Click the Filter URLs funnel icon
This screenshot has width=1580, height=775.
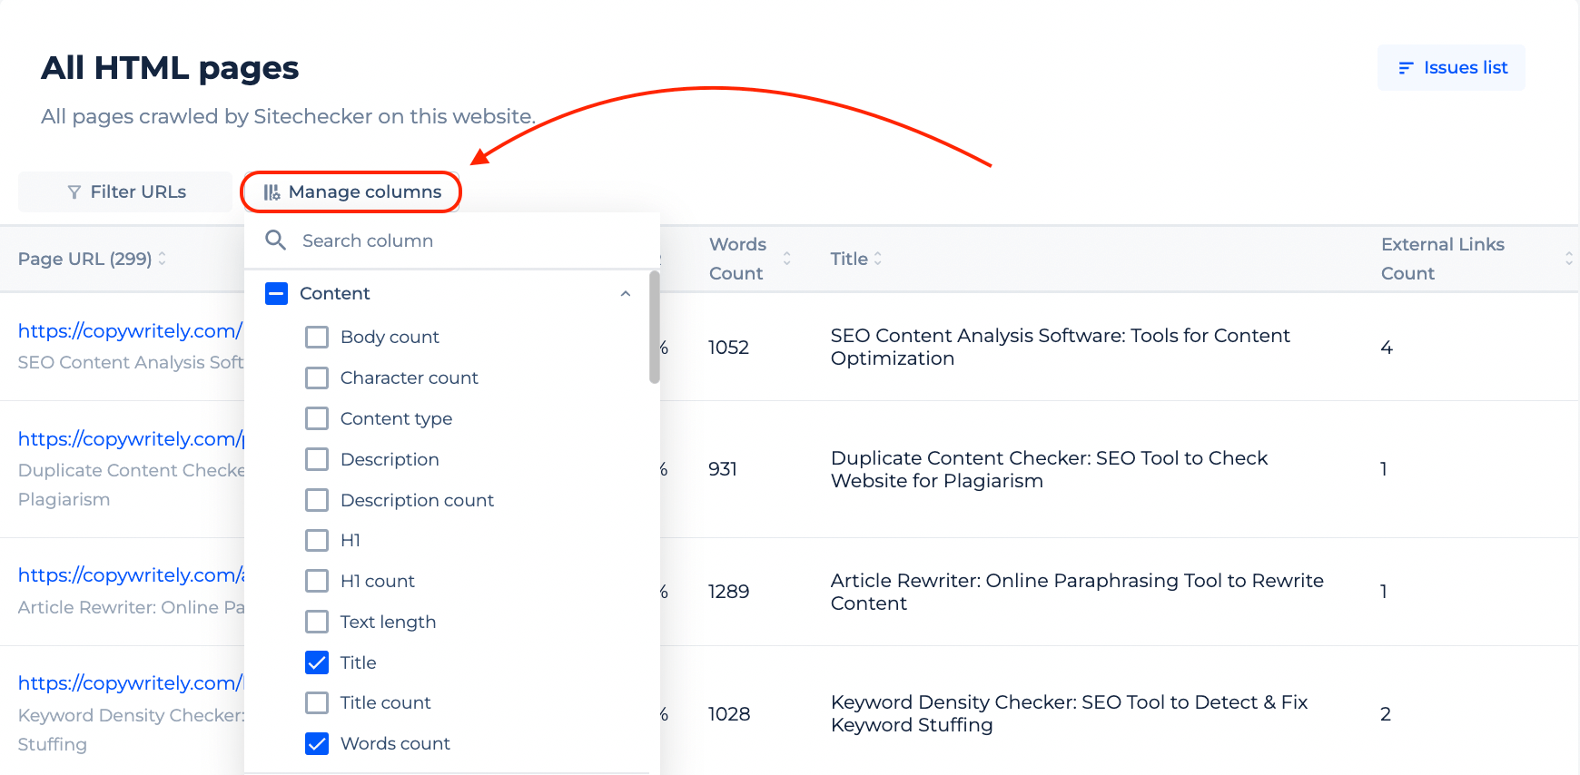(x=74, y=192)
